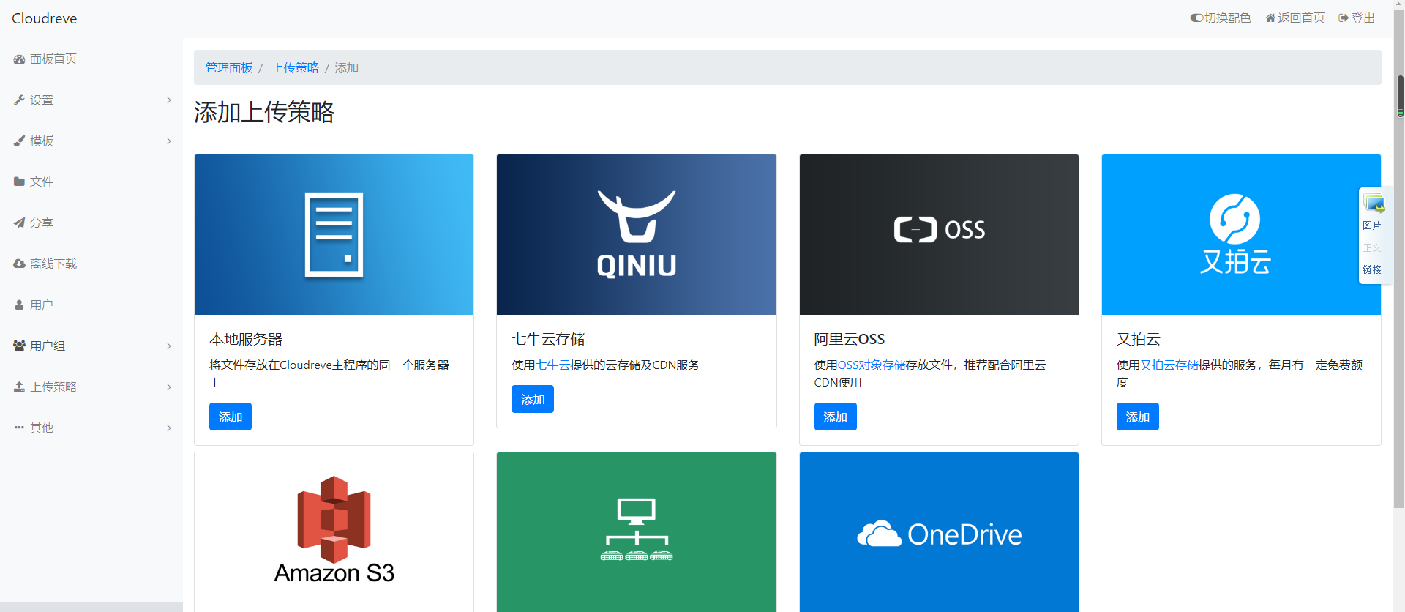Screen dimensions: 1405x612
Task: Expand the 设置 sidebar submenu arrow
Action: coord(169,100)
